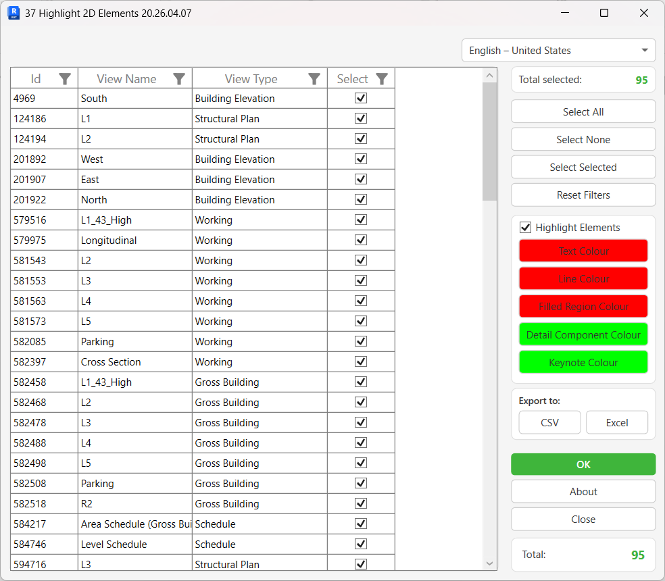The width and height of the screenshot is (665, 581).
Task: Open the View Type filter icon
Action: click(314, 78)
